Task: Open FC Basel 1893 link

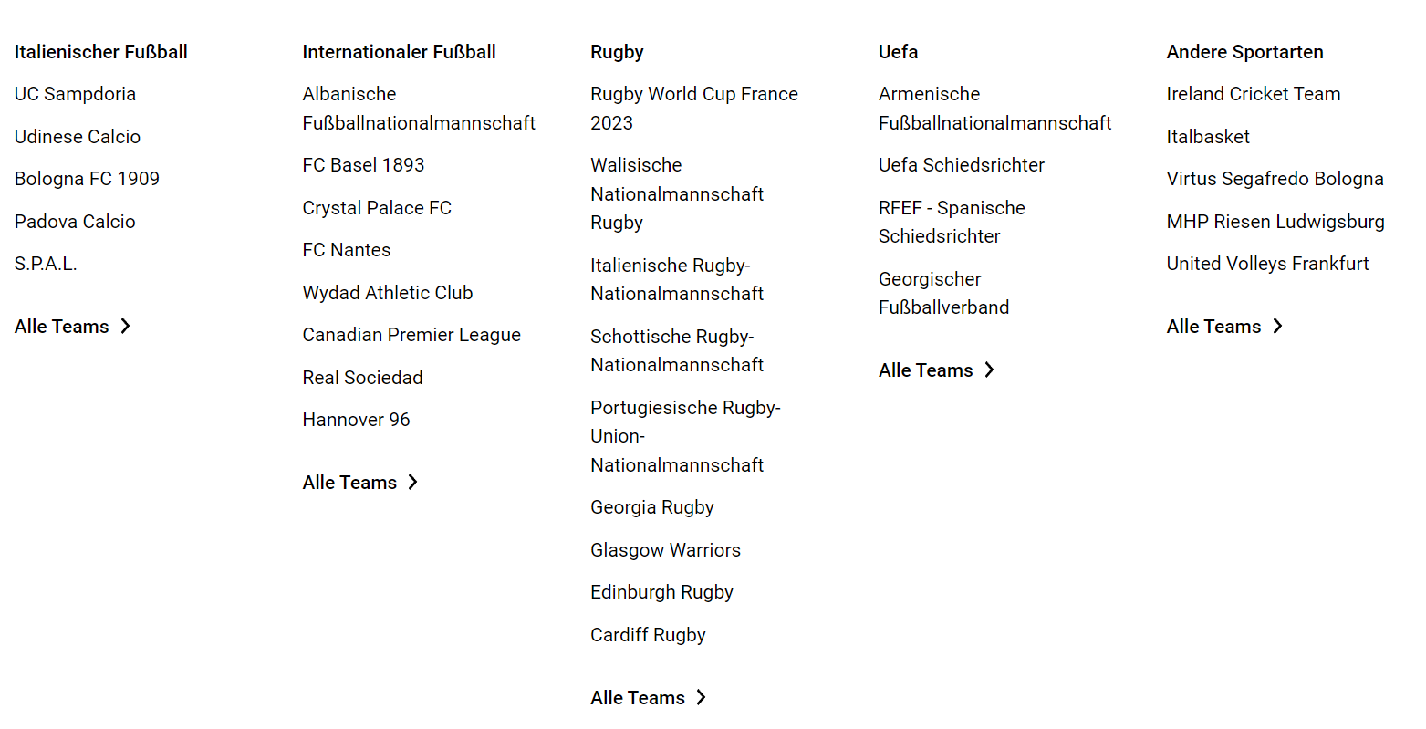Action: point(363,165)
